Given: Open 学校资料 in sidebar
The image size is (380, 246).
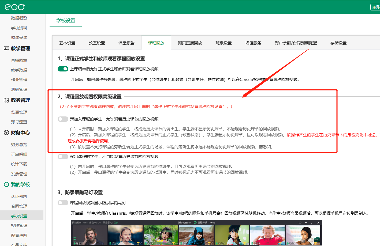Looking at the screenshot, I should click(19, 28).
